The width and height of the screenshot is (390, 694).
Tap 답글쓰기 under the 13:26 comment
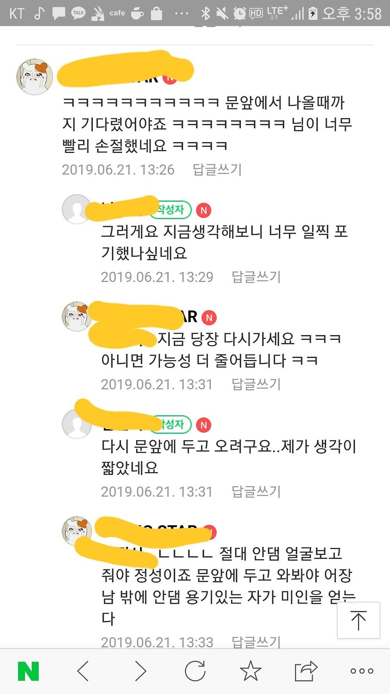tap(217, 169)
